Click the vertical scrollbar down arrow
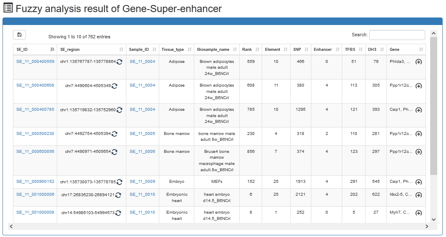 (433, 220)
